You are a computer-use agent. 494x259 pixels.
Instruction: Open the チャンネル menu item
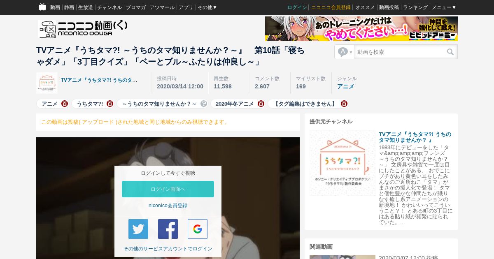(110, 7)
